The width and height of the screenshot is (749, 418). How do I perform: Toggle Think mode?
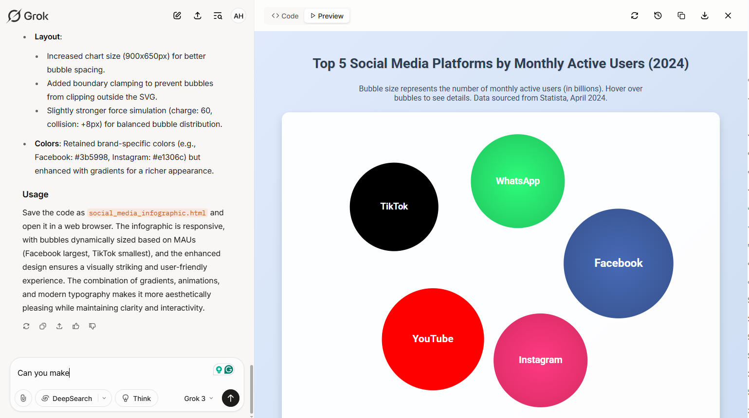pyautogui.click(x=136, y=398)
